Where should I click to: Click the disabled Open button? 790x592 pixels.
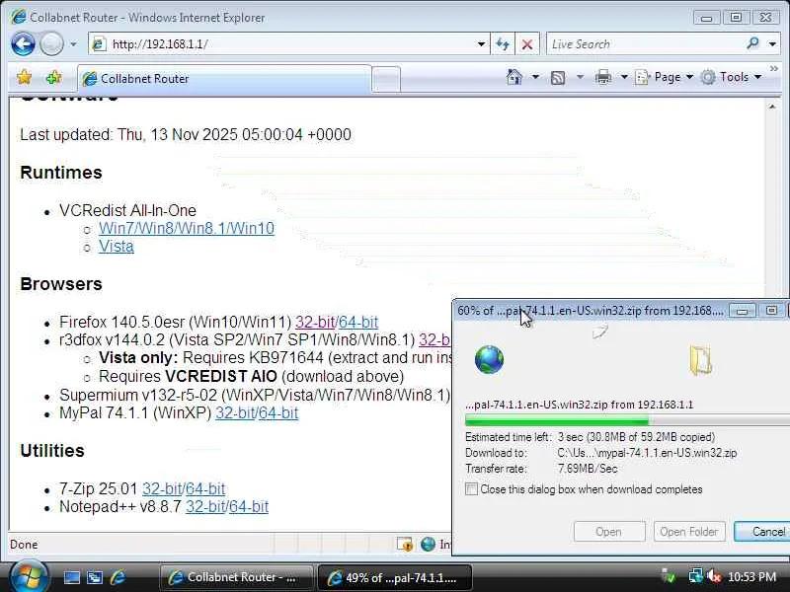coord(609,532)
